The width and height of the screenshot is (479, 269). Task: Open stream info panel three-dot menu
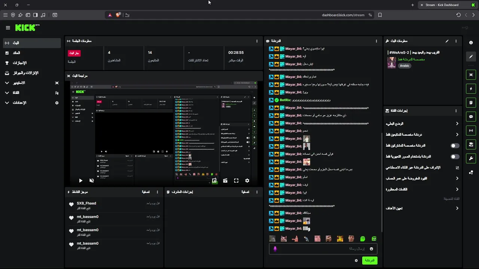(456, 41)
